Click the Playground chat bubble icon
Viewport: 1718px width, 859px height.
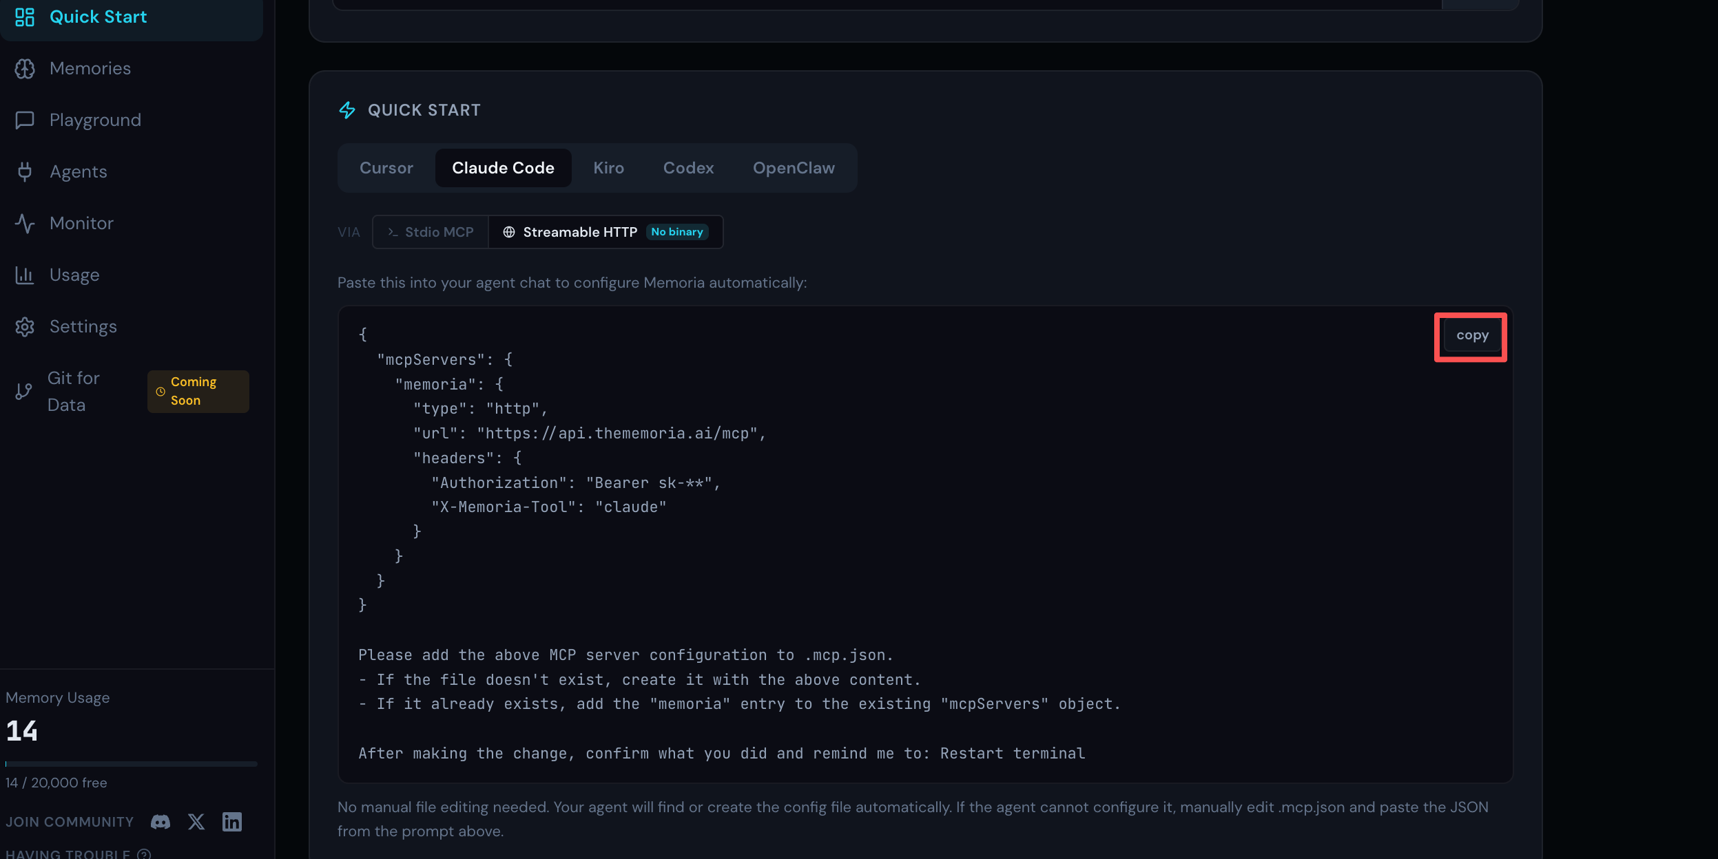pos(25,120)
